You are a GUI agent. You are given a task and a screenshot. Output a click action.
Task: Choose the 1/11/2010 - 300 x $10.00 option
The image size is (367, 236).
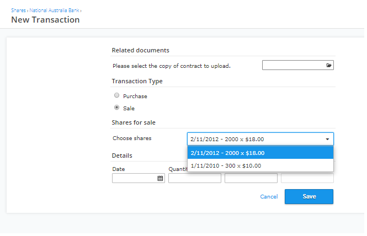[260, 165]
